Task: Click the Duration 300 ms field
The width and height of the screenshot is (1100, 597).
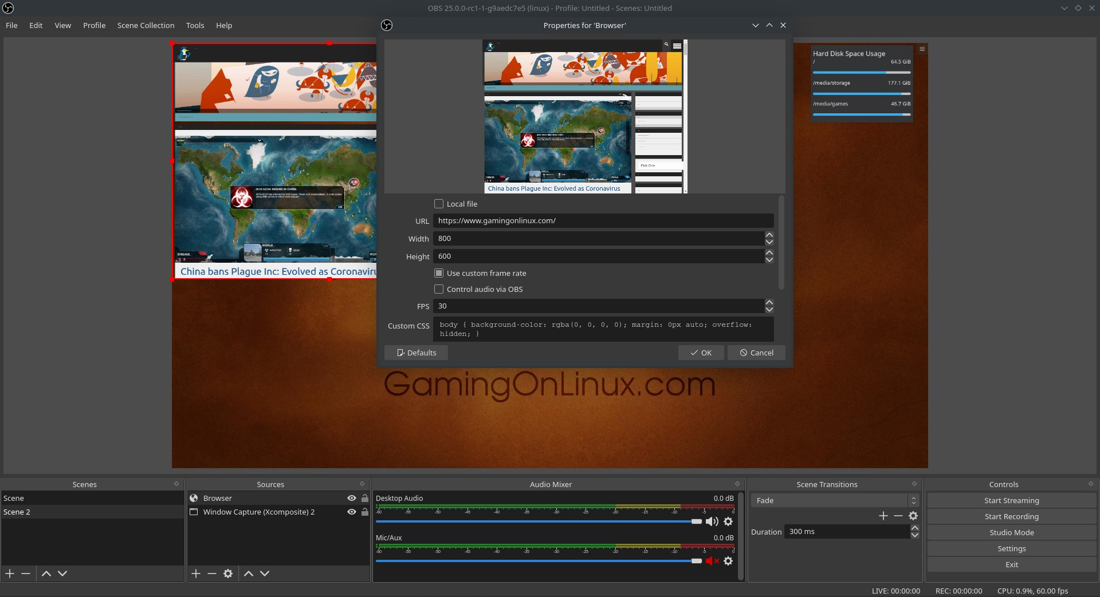Action: tap(847, 531)
